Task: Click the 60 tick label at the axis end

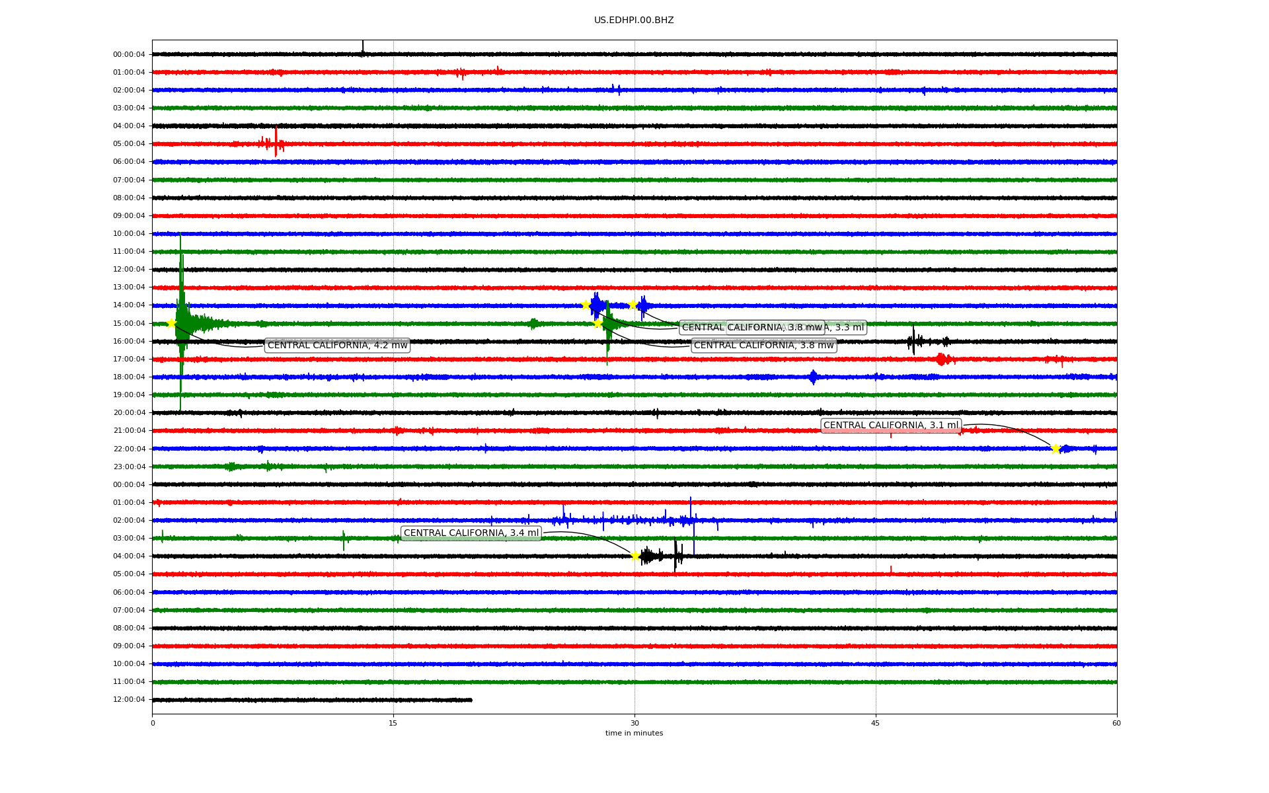Action: point(1116,723)
